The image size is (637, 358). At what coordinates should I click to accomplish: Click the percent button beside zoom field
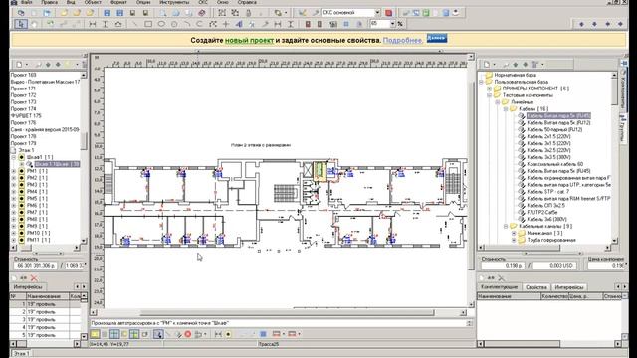click(400, 24)
